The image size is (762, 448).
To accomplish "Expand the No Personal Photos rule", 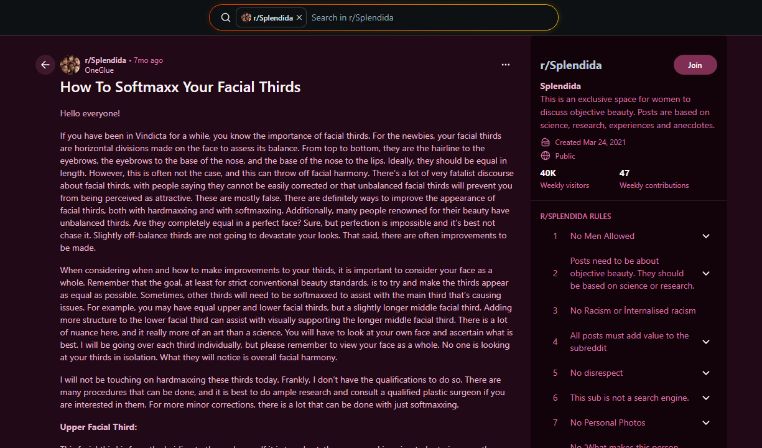I will point(706,422).
